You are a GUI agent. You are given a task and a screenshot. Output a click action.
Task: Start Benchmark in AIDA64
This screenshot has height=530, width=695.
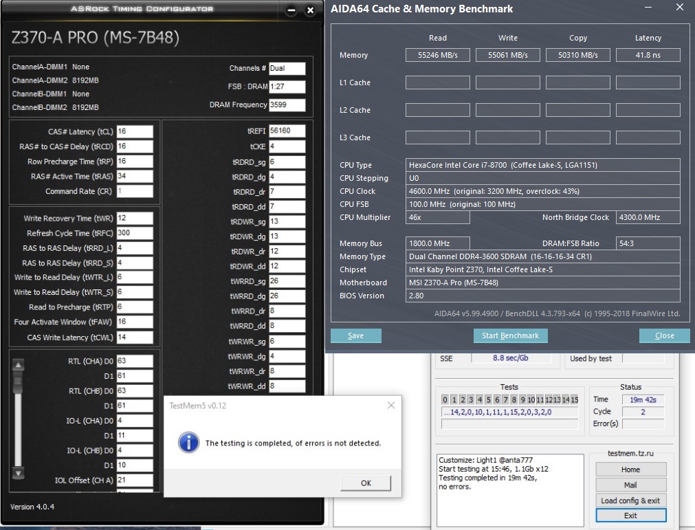click(x=510, y=335)
